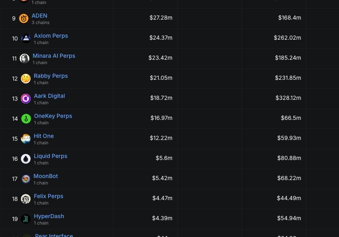Click the ADEN orange logo icon

click(24, 18)
